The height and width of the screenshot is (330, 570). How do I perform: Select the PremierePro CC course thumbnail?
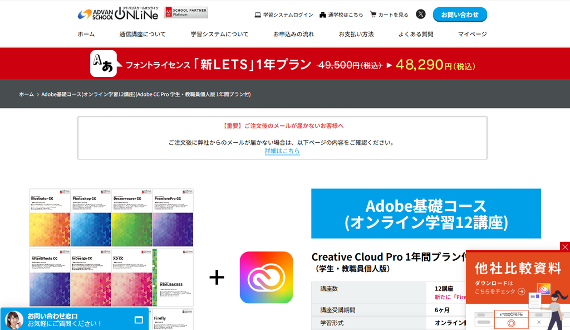(173, 218)
